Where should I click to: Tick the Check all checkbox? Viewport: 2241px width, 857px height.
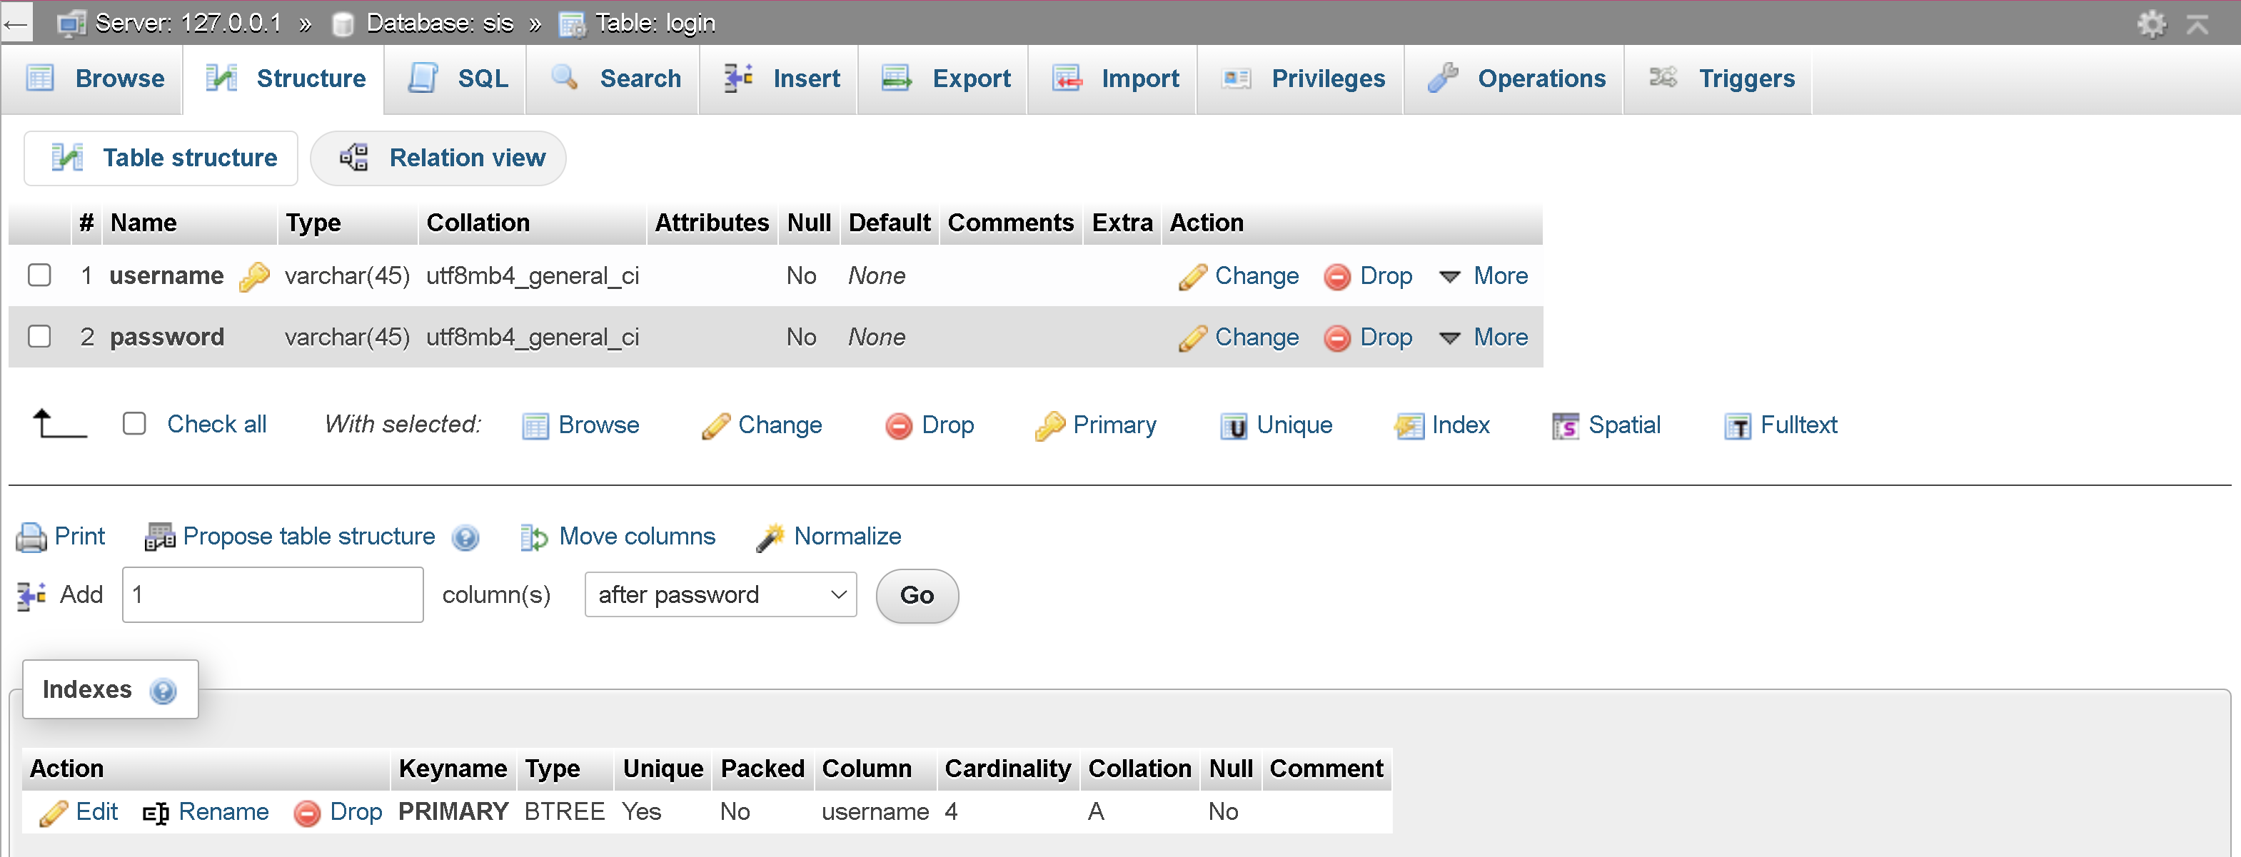point(134,424)
